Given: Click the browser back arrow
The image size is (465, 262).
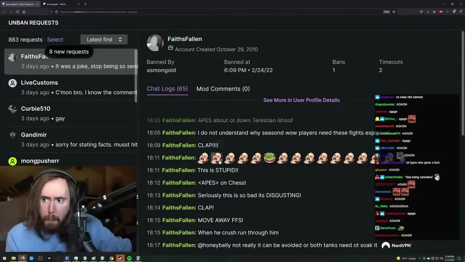Looking at the screenshot, I should point(4,12).
